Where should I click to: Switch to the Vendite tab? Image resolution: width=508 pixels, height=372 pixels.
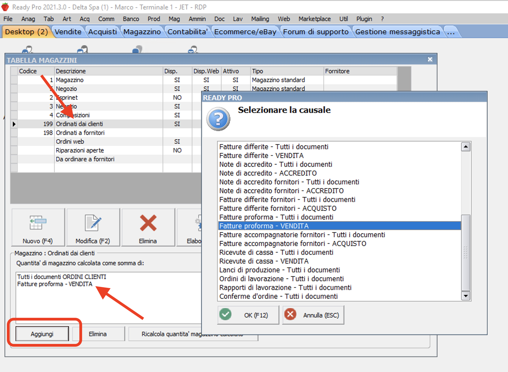(68, 32)
